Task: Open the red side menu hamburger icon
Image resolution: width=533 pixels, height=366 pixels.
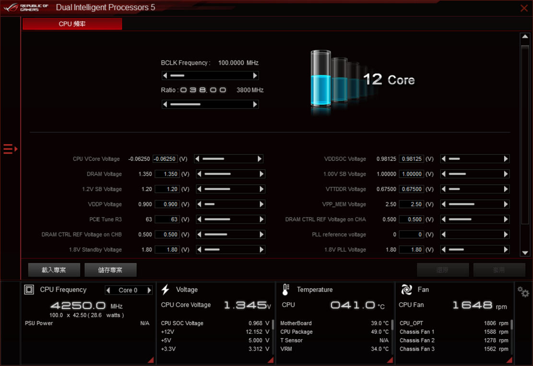Action: 10,149
